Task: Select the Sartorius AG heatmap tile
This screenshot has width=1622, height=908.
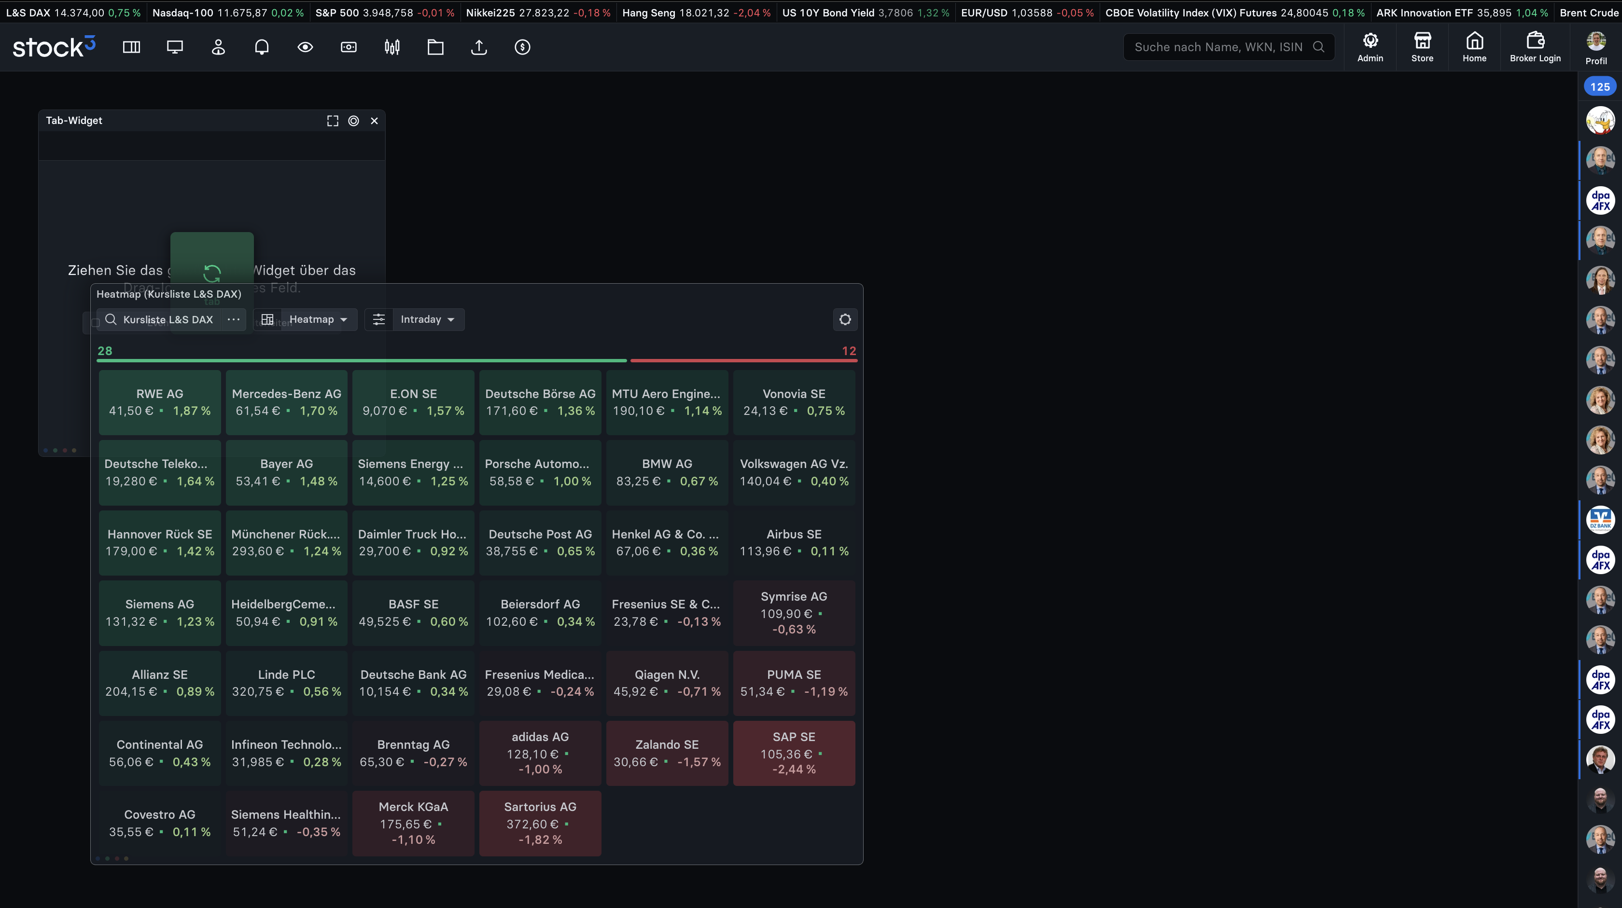Action: click(540, 823)
